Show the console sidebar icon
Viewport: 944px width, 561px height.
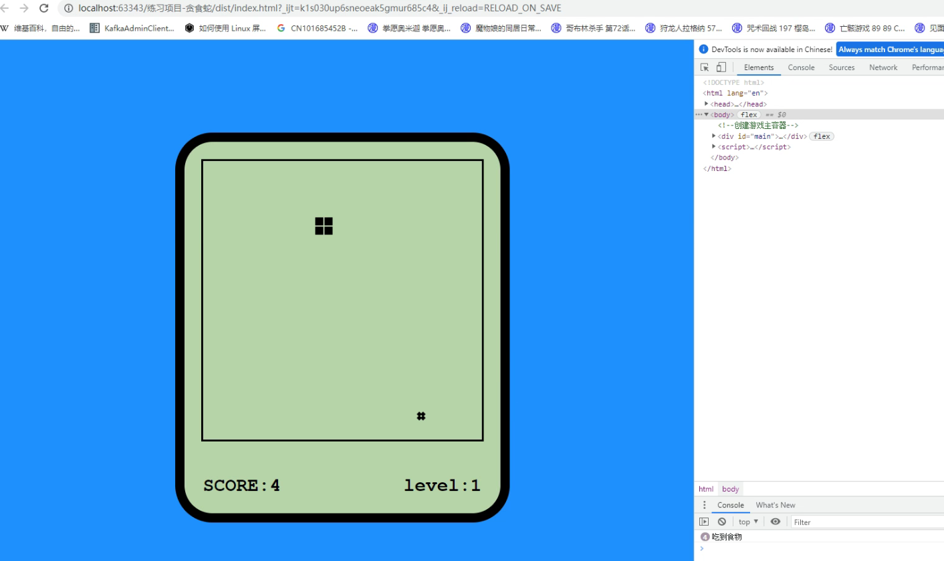[704, 522]
